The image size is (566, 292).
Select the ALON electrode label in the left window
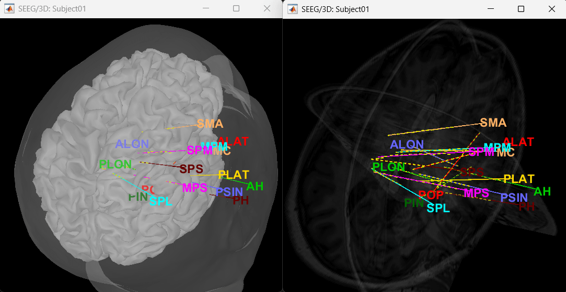pos(132,144)
